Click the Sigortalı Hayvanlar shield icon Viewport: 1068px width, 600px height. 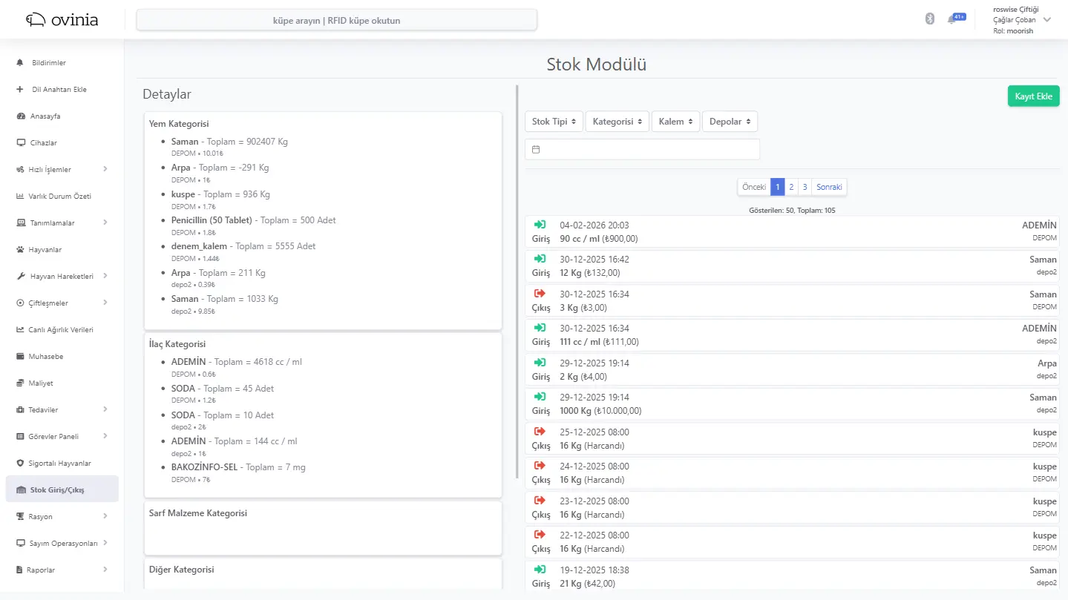tap(21, 464)
